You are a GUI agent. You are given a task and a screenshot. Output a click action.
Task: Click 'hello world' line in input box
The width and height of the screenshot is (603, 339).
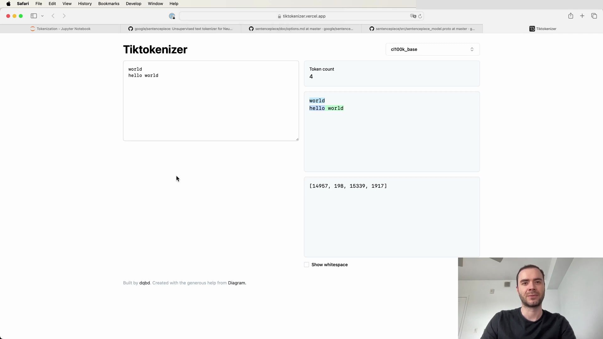point(143,75)
